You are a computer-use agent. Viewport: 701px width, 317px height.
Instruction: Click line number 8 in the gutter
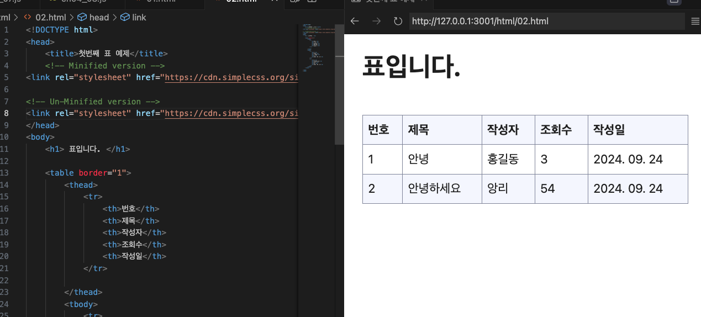6,113
